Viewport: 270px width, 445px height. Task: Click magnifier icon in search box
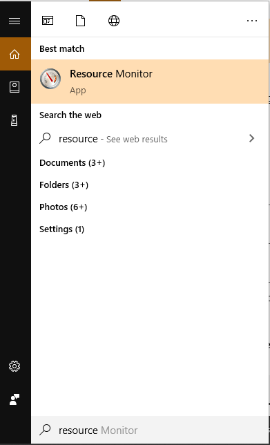click(45, 430)
